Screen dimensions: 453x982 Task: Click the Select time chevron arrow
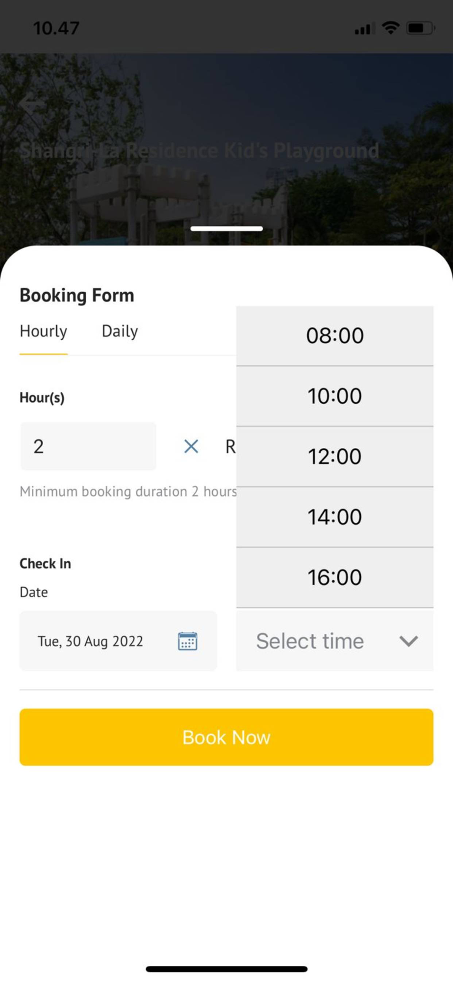click(408, 641)
